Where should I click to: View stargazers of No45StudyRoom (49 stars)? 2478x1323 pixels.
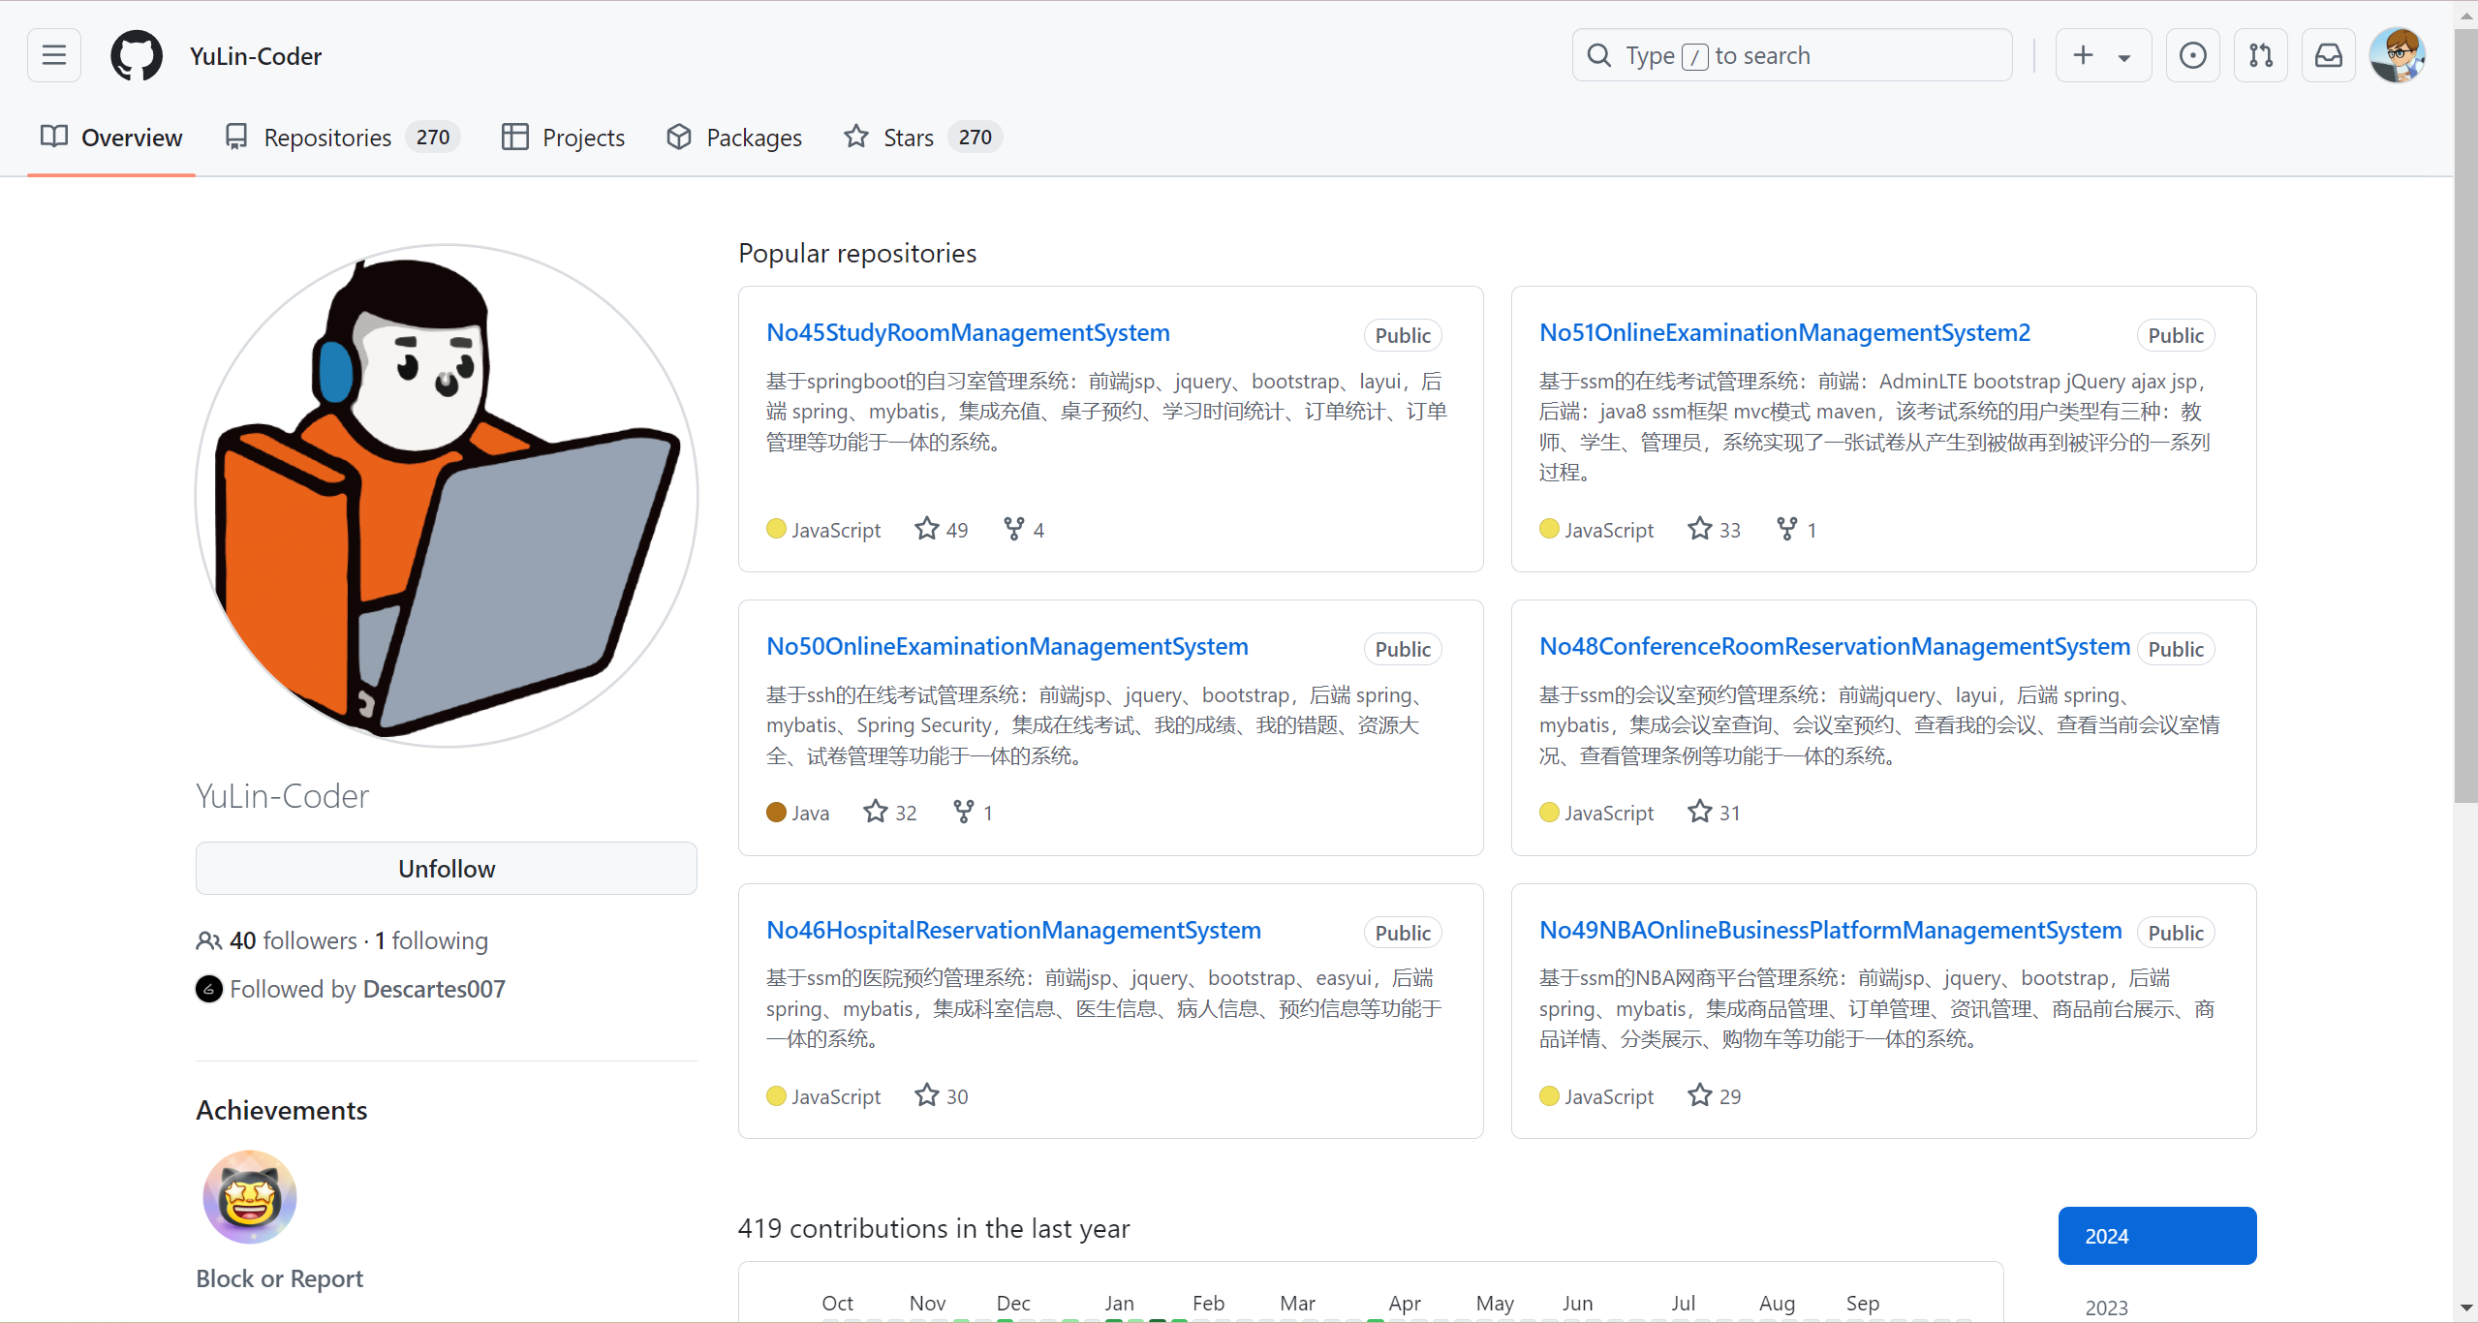click(942, 529)
